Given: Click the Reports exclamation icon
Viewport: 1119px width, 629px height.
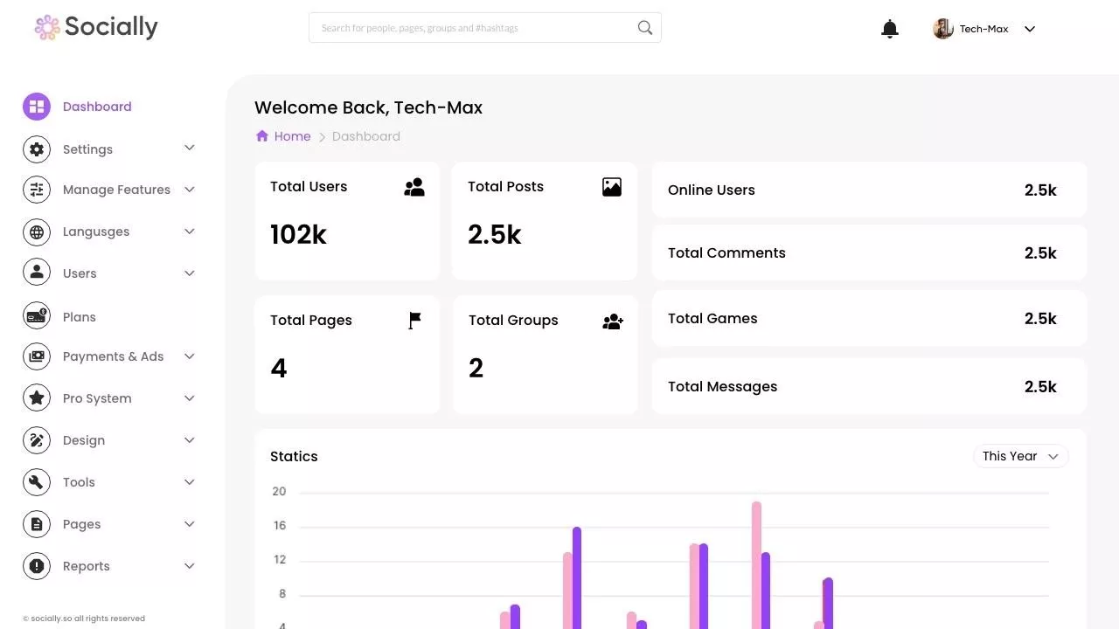Looking at the screenshot, I should (37, 566).
